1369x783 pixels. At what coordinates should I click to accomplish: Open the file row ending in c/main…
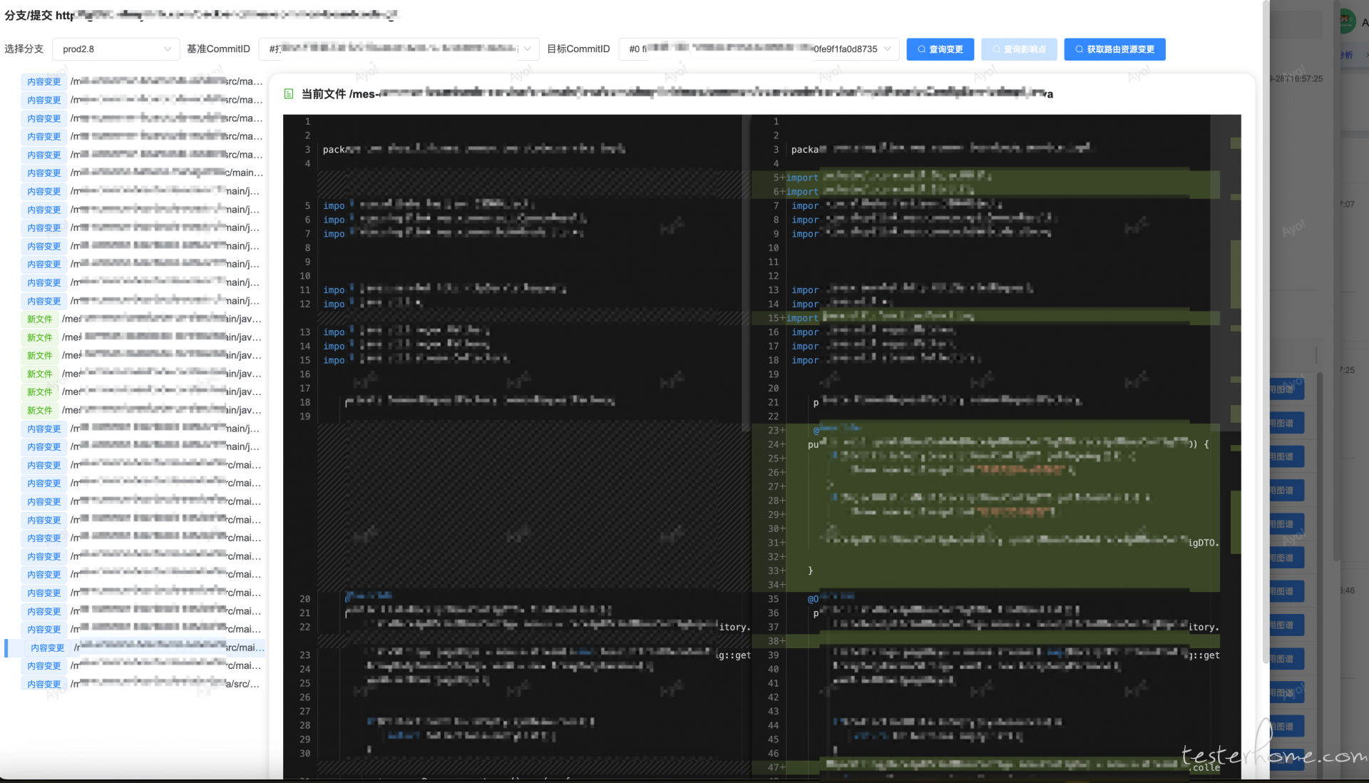143,173
